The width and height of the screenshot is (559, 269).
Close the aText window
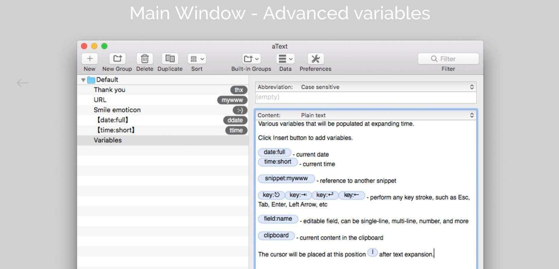[84, 46]
